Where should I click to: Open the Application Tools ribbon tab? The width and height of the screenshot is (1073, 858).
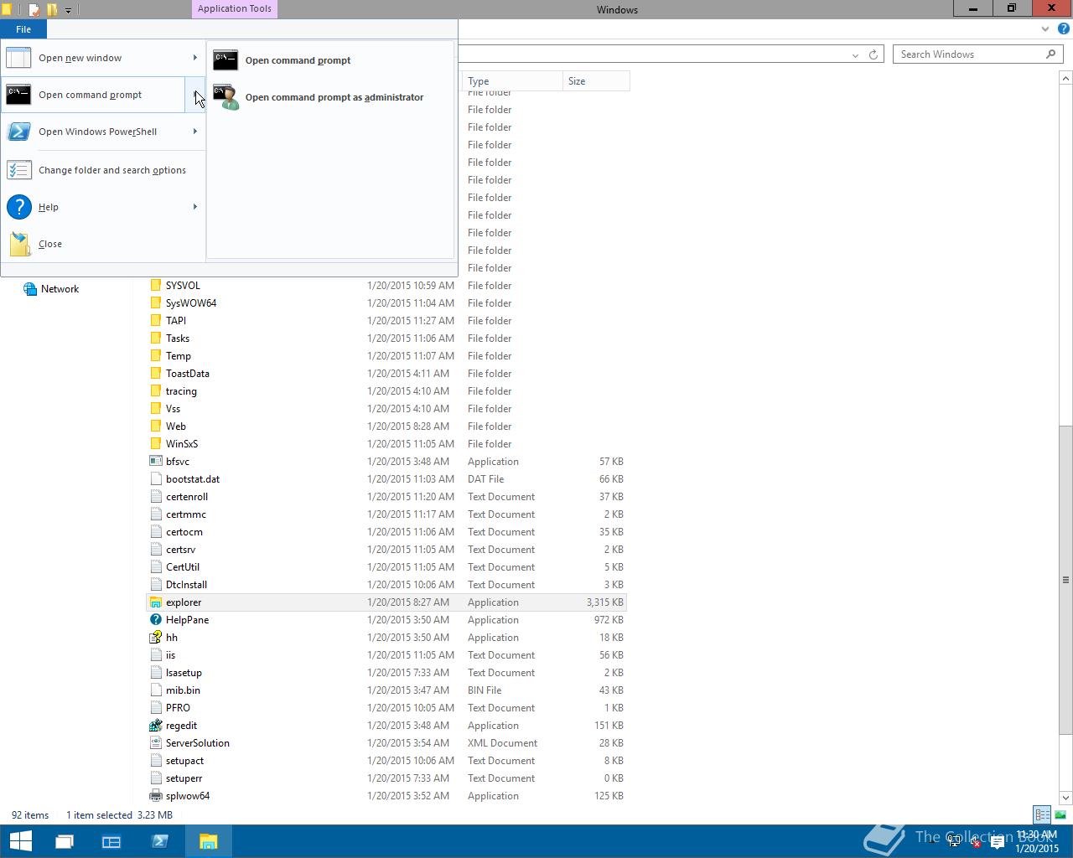click(x=235, y=9)
